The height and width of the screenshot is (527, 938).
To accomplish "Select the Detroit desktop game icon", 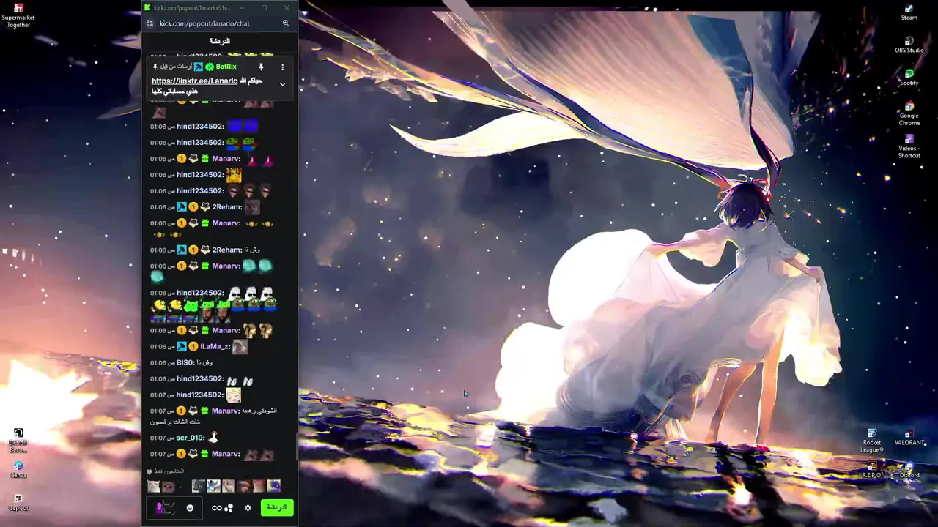I will 18,441.
